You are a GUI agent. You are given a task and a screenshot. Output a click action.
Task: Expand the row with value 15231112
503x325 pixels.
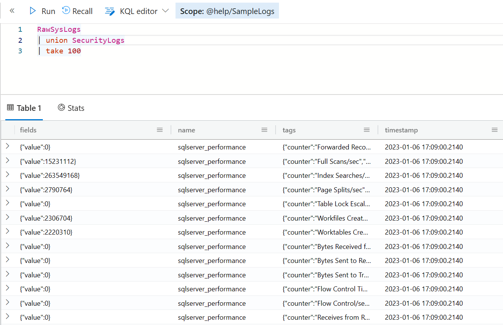[x=8, y=160]
